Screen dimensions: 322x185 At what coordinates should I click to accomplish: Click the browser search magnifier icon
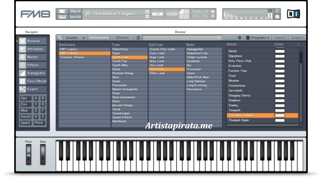tap(59, 38)
